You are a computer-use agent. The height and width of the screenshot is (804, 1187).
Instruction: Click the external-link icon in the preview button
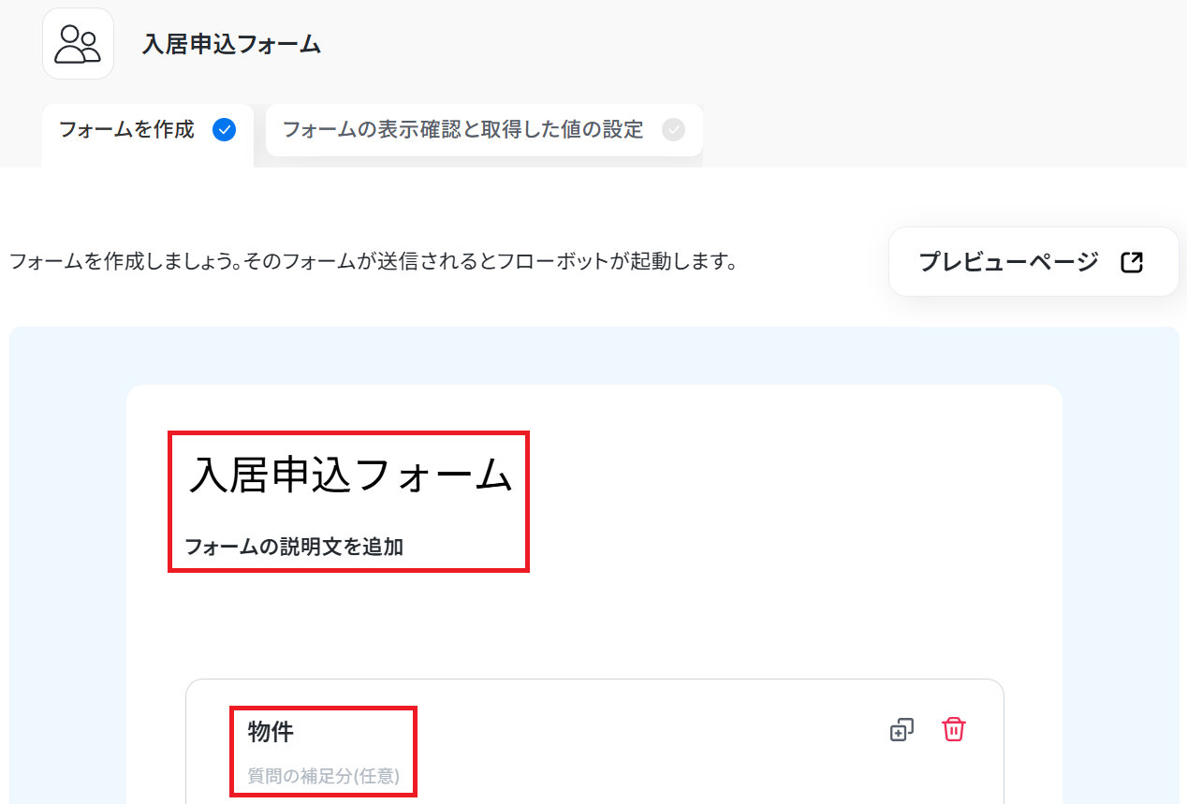pyautogui.click(x=1132, y=262)
